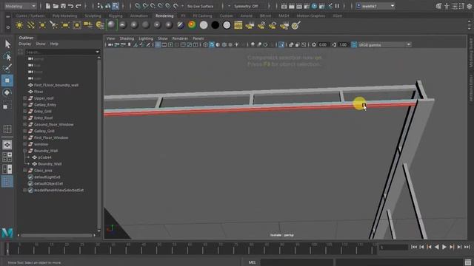Viewport: 474px width, 266px height.
Task: Click Outliner horizontal scrollbar
Action: (x=56, y=235)
